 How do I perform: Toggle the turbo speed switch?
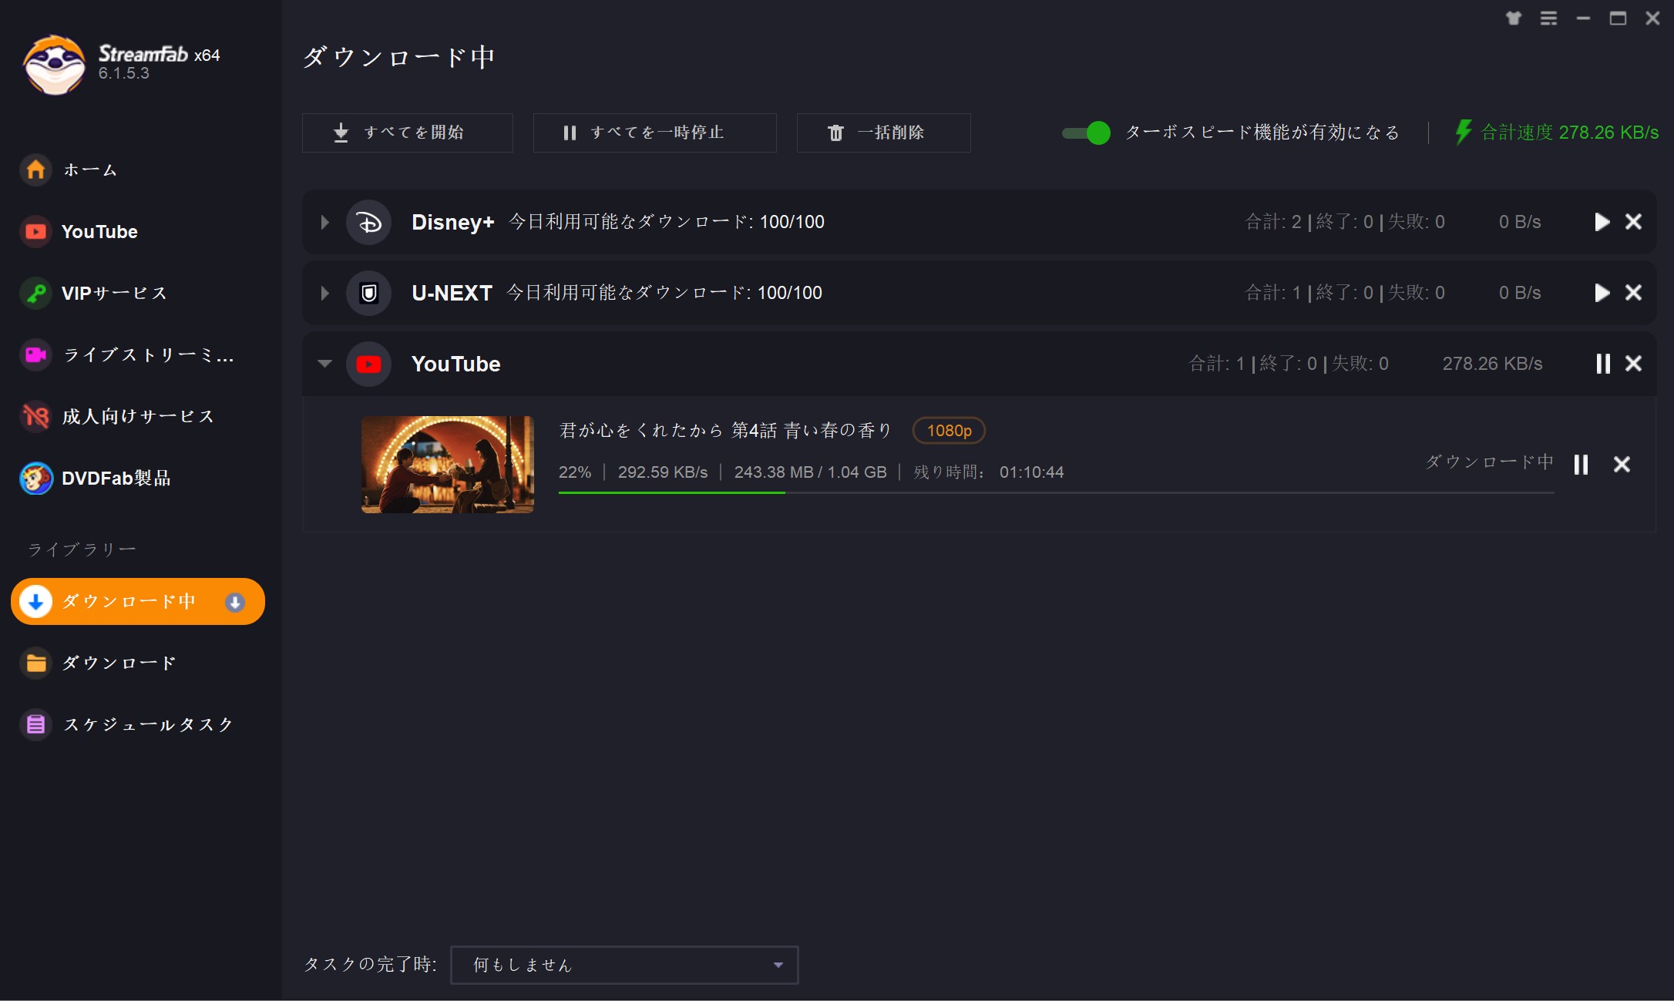click(x=1086, y=133)
